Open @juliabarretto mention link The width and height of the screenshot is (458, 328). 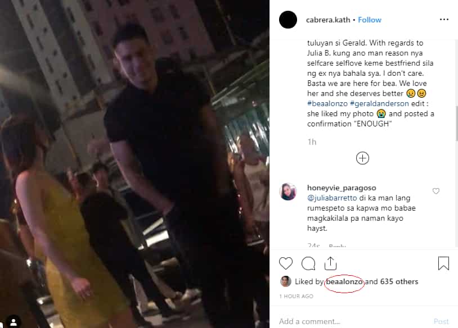pyautogui.click(x=332, y=198)
